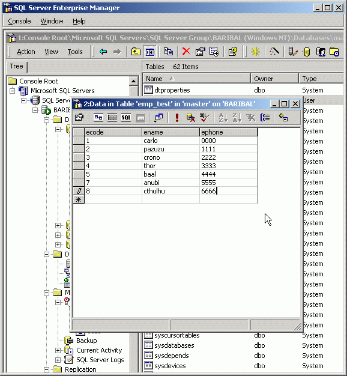Screen dimensions: 347x376
Task: Select the row header for ecode 5
Action: (79, 174)
